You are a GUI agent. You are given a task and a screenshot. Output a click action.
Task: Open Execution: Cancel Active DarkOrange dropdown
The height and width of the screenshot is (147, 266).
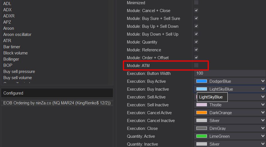tap(262, 112)
